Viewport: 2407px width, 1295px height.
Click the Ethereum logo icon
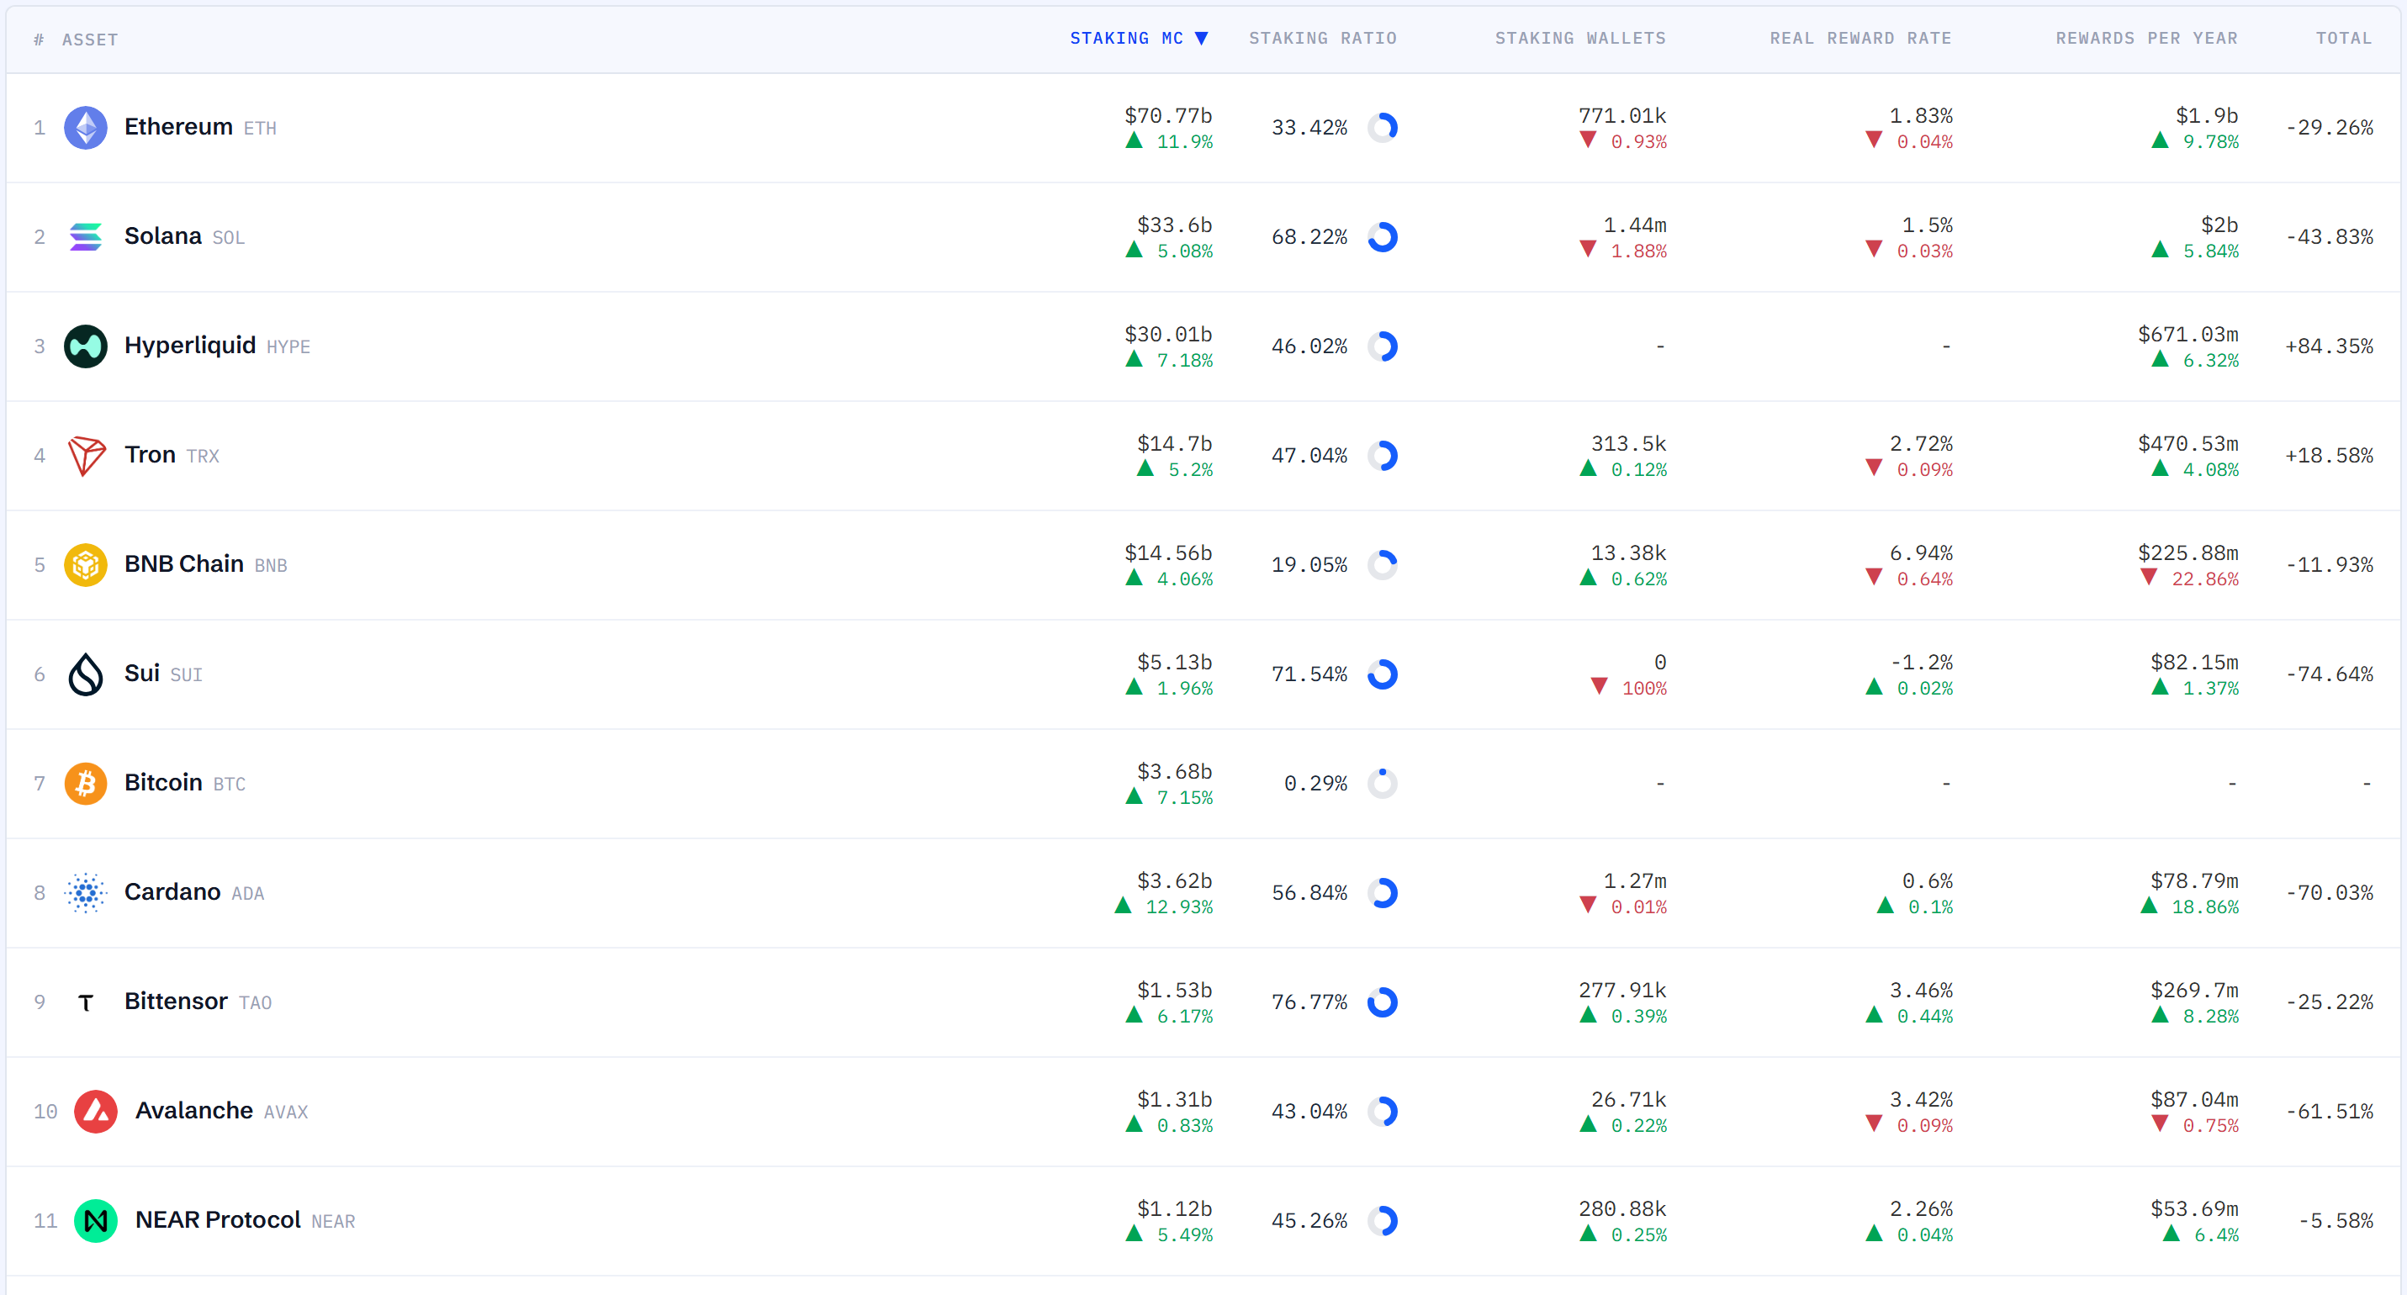[x=85, y=127]
